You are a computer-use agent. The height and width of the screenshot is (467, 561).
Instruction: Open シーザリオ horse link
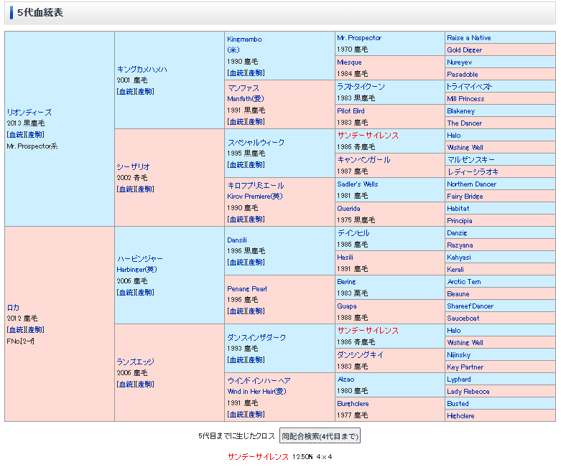coord(133,166)
